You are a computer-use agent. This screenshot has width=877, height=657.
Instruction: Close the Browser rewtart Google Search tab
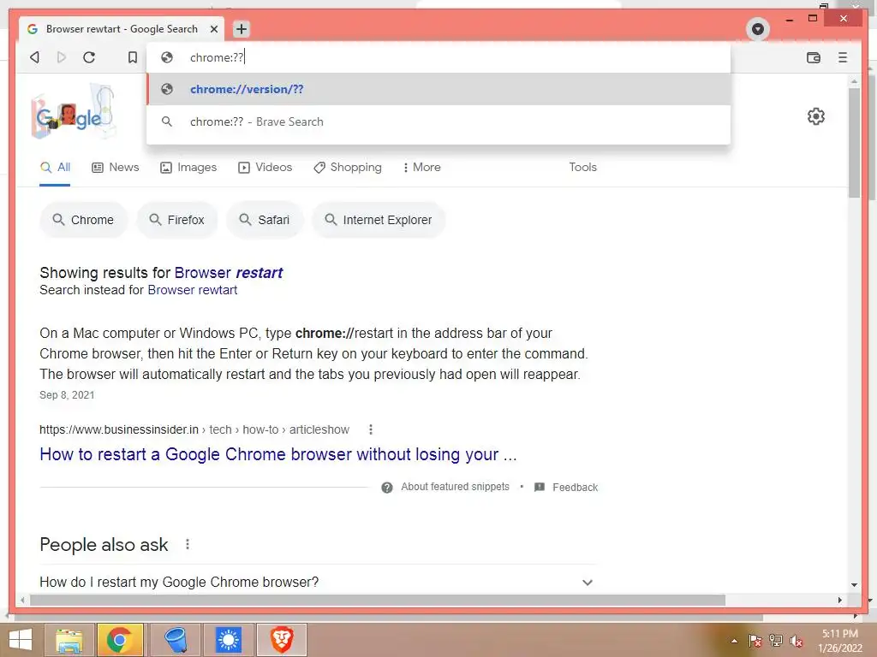[x=213, y=29]
